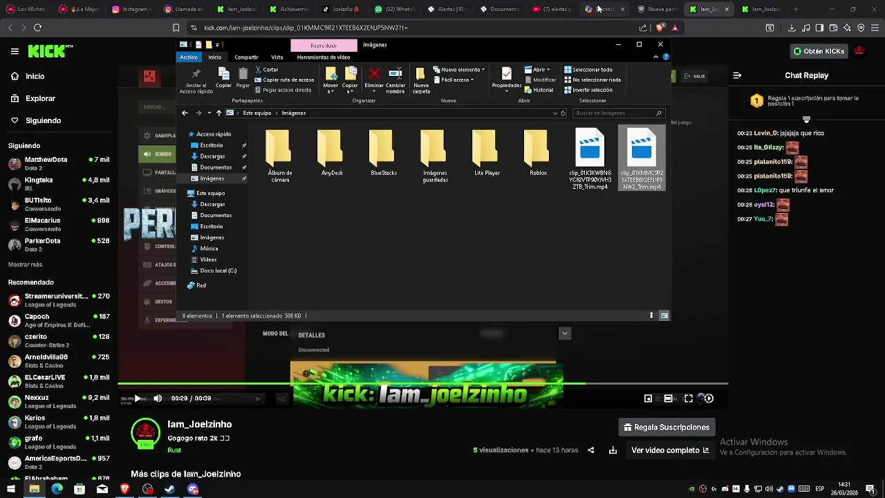Screen dimensions: 885x498
Task: Click Invertir selección
Action: point(588,90)
